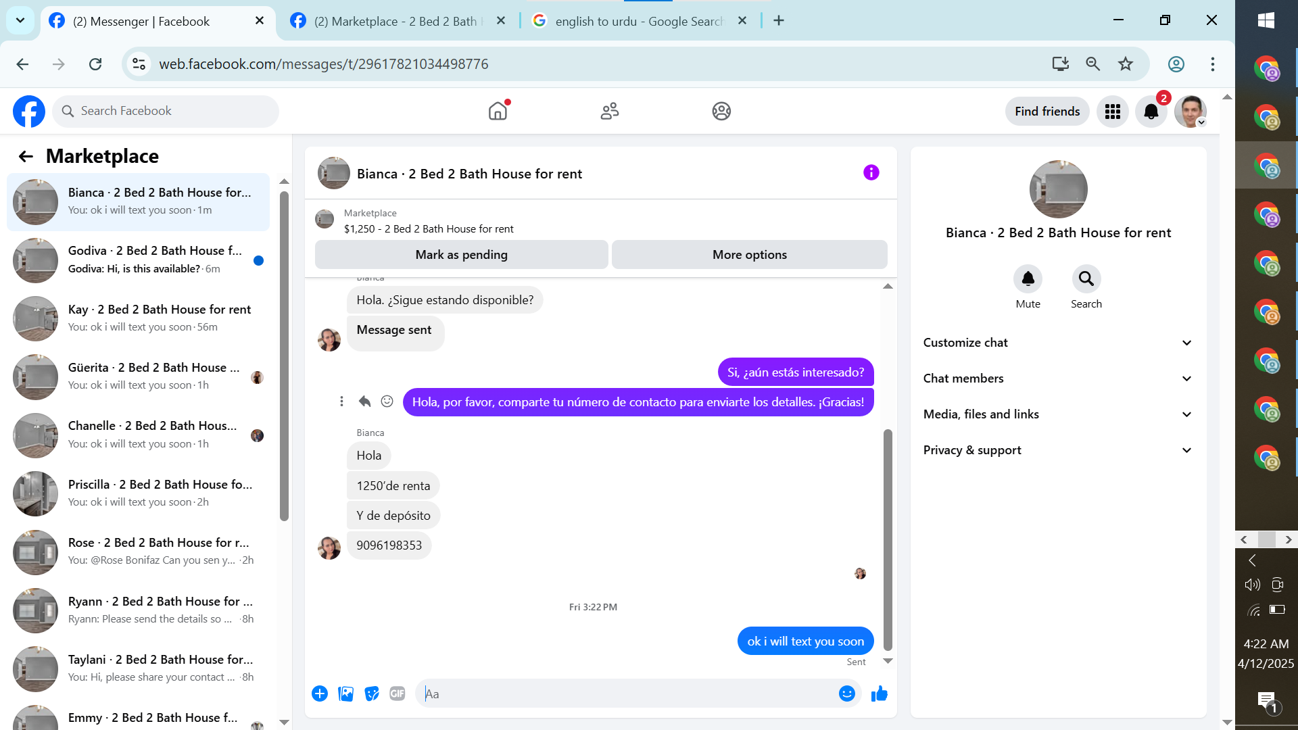The width and height of the screenshot is (1298, 730).
Task: Select the Messenger Facebook tab
Action: (158, 22)
